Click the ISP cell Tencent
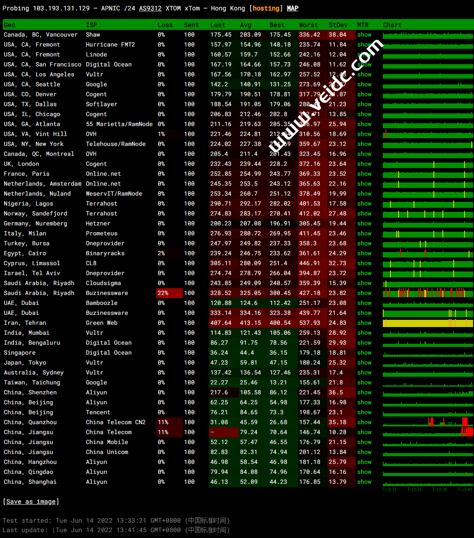Screen dimensions: 474x538 pyautogui.click(x=98, y=413)
